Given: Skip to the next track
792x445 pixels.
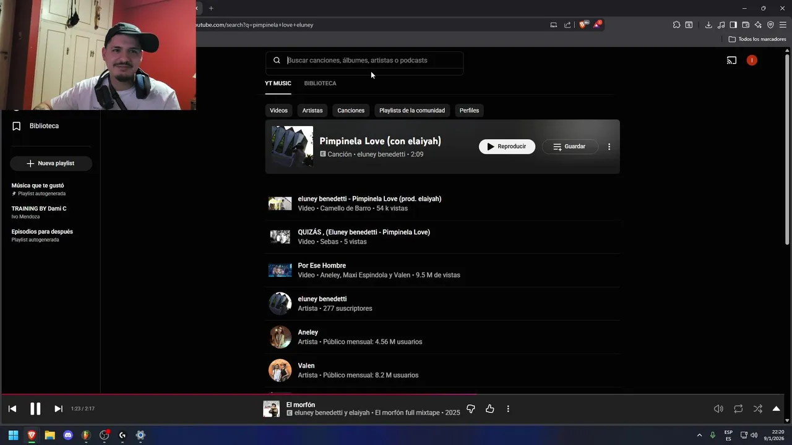Looking at the screenshot, I should 58,409.
